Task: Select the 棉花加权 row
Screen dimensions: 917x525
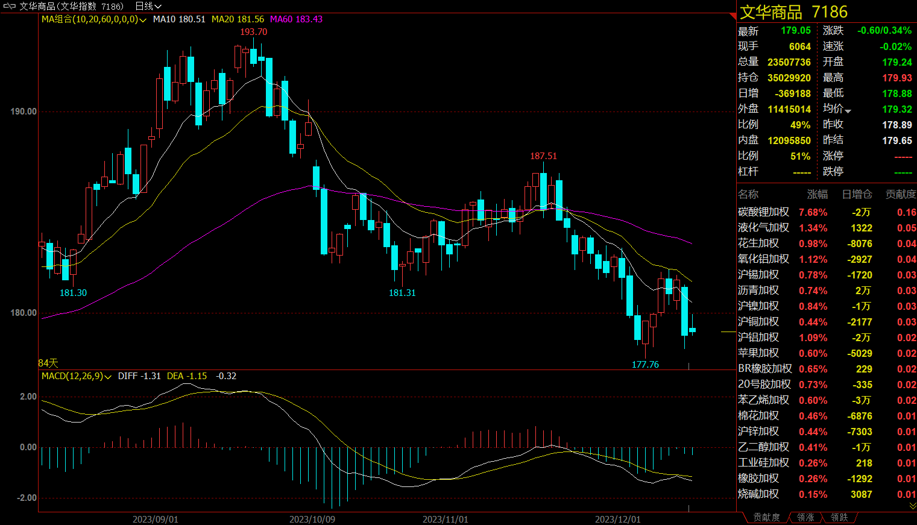Action: [x=827, y=416]
